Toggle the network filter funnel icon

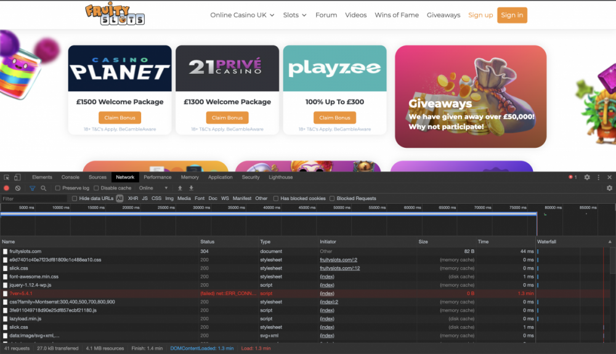[32, 188]
